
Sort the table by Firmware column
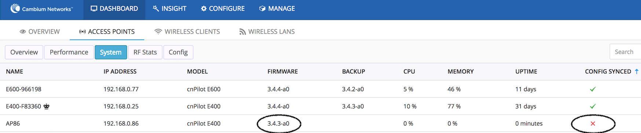(282, 71)
